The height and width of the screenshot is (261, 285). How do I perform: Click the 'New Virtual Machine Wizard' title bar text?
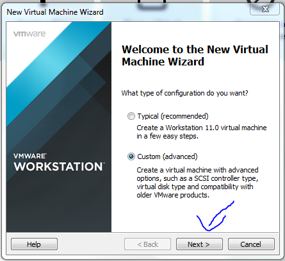55,12
